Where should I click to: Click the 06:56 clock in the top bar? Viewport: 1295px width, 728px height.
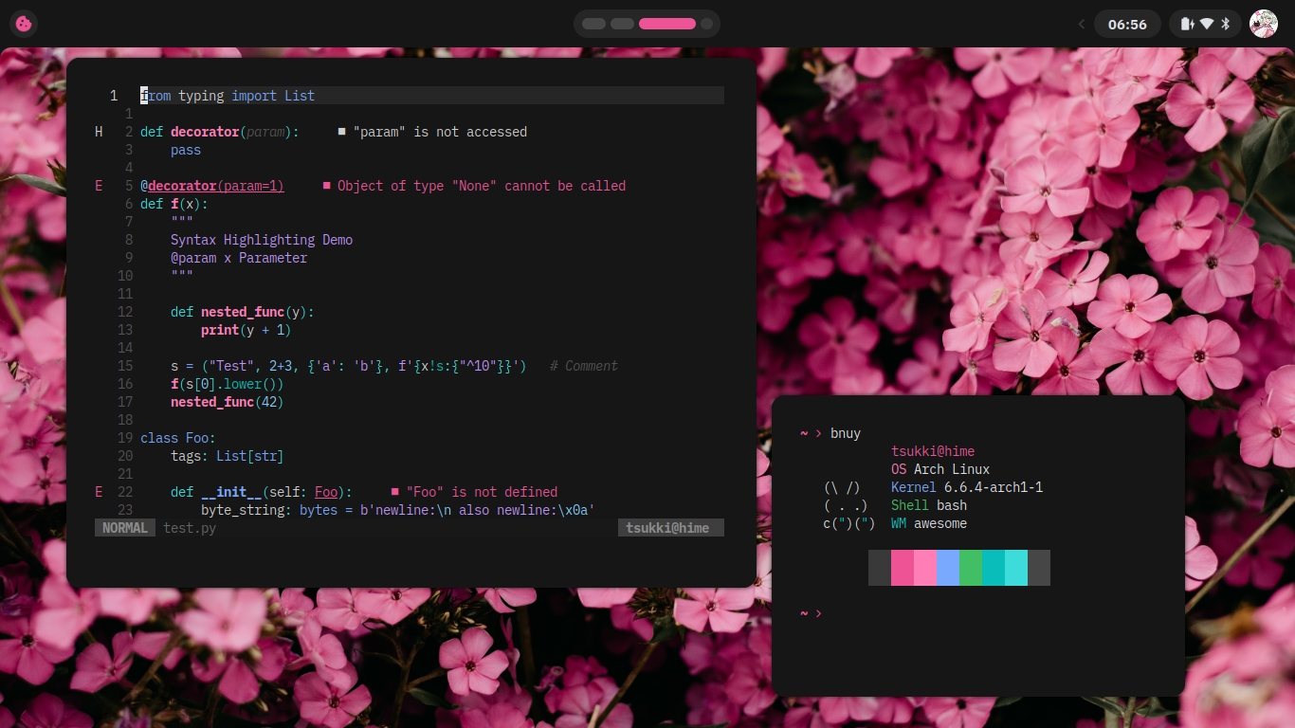pos(1127,23)
